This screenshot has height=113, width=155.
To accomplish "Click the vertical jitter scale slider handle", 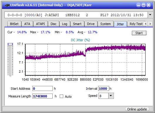I will (10, 44).
